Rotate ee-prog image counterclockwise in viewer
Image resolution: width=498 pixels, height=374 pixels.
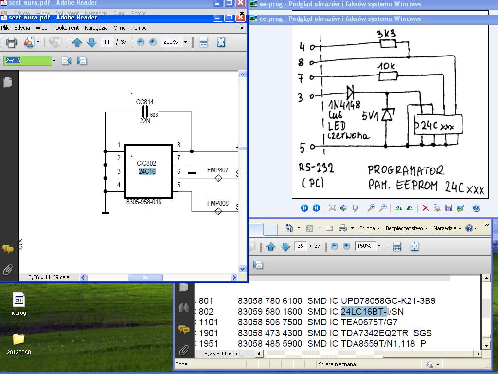click(409, 208)
